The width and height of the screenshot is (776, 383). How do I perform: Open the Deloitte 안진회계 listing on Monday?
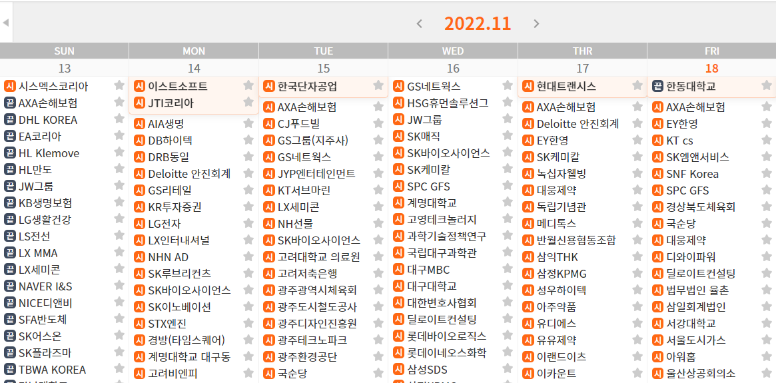coord(189,174)
